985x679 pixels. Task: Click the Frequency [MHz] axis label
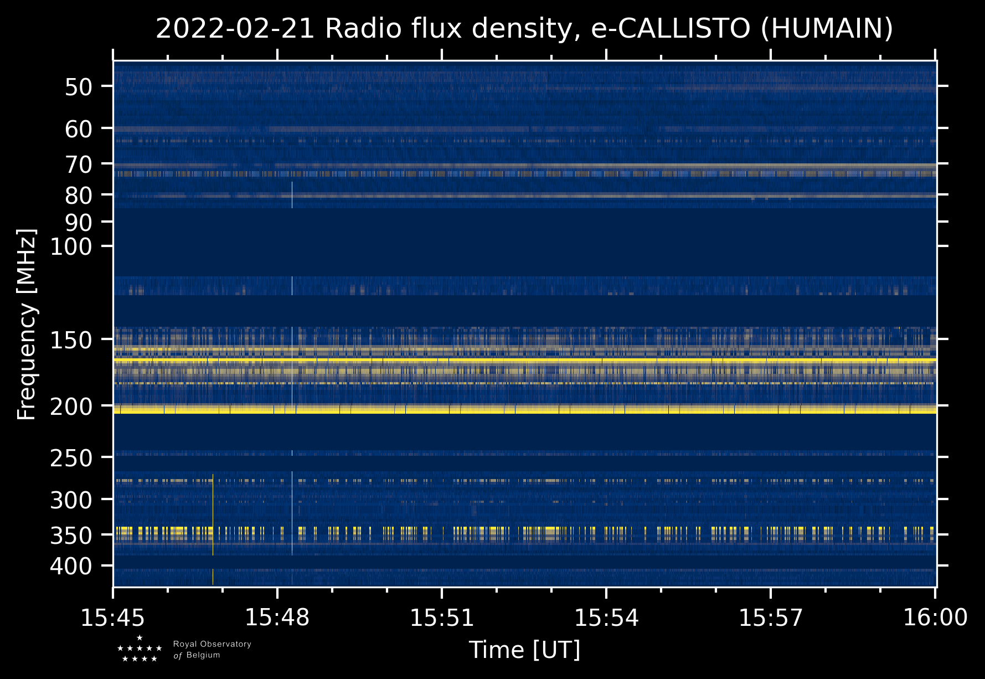click(x=27, y=325)
